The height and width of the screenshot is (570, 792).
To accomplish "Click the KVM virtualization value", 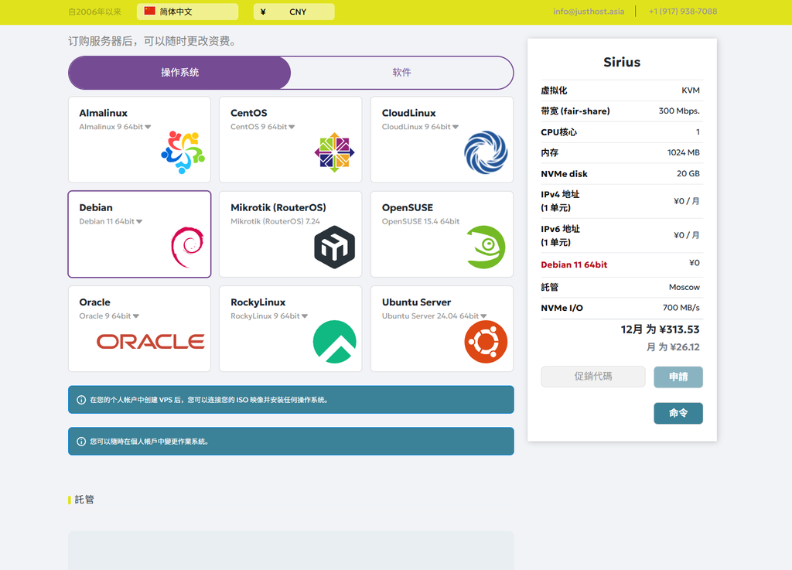I will pos(691,90).
